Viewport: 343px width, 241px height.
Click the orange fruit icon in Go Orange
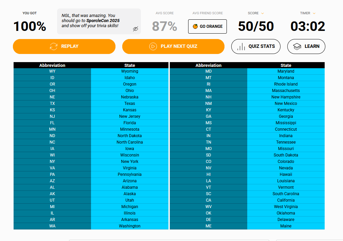195,26
